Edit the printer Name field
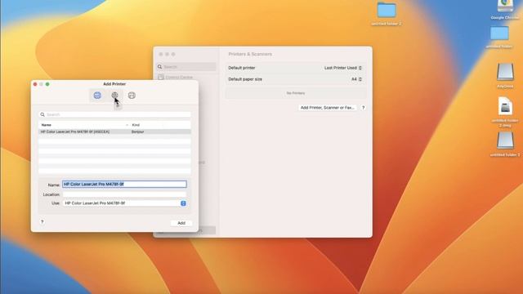The image size is (523, 294). [124, 184]
